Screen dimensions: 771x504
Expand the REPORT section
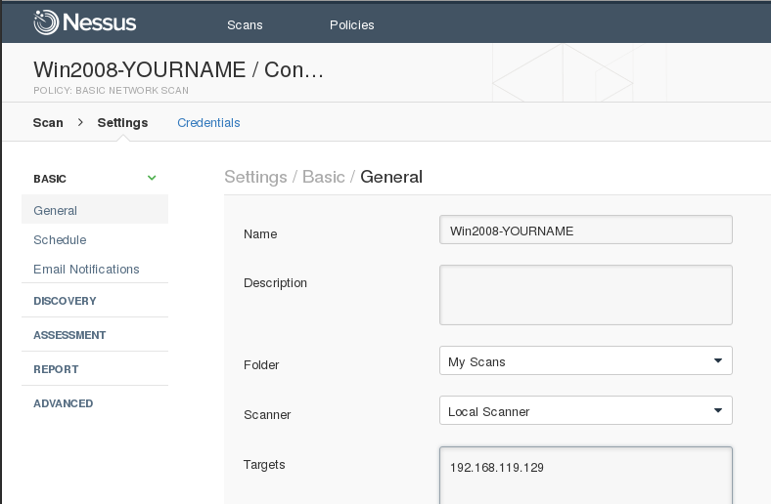56,369
